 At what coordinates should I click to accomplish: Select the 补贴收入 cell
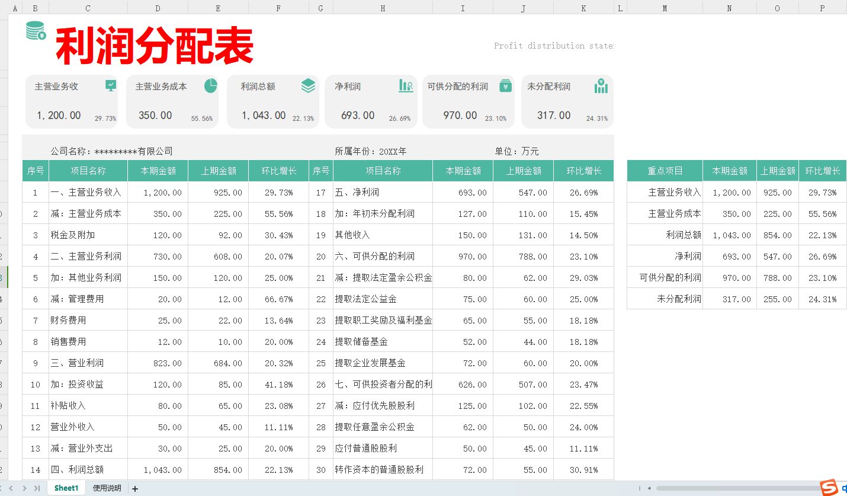(x=88, y=406)
